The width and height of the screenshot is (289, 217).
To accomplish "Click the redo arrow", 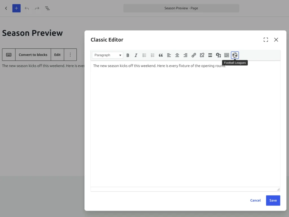I will (37, 8).
